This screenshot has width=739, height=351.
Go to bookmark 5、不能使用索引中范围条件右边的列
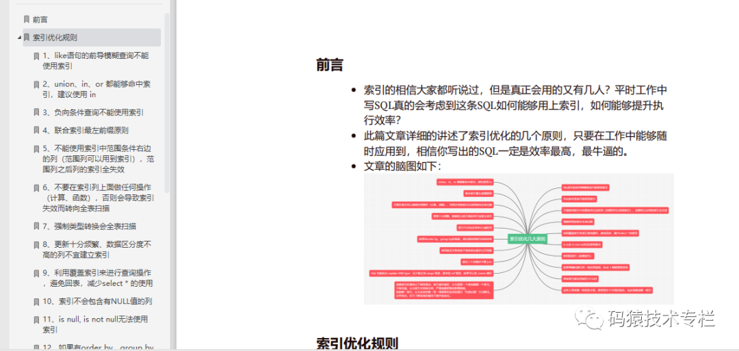[x=98, y=159]
